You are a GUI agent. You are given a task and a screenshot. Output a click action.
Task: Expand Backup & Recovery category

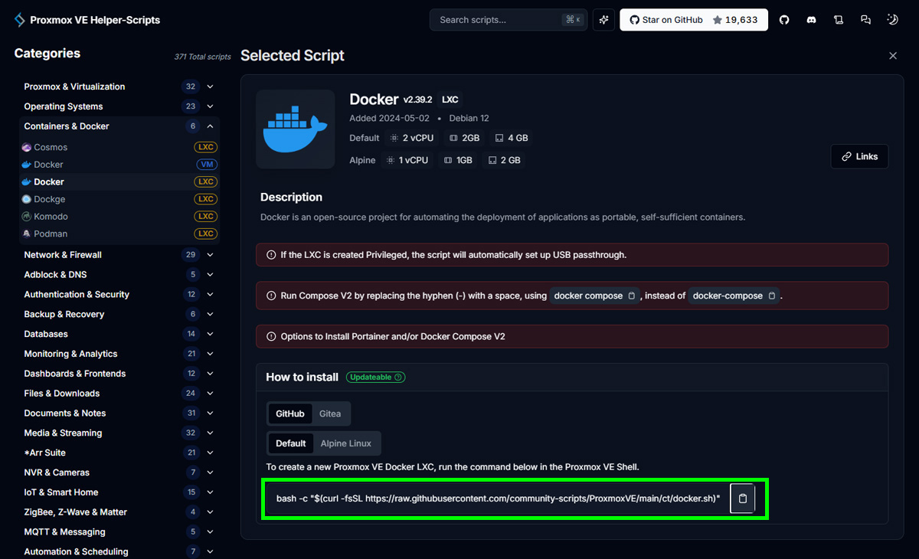[119, 315]
